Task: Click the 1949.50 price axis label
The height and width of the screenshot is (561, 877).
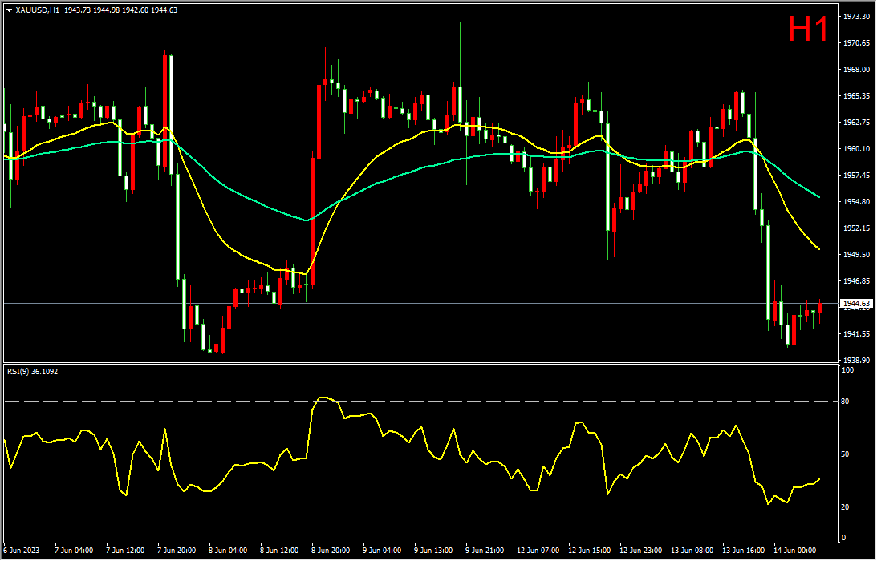Action: pos(856,255)
